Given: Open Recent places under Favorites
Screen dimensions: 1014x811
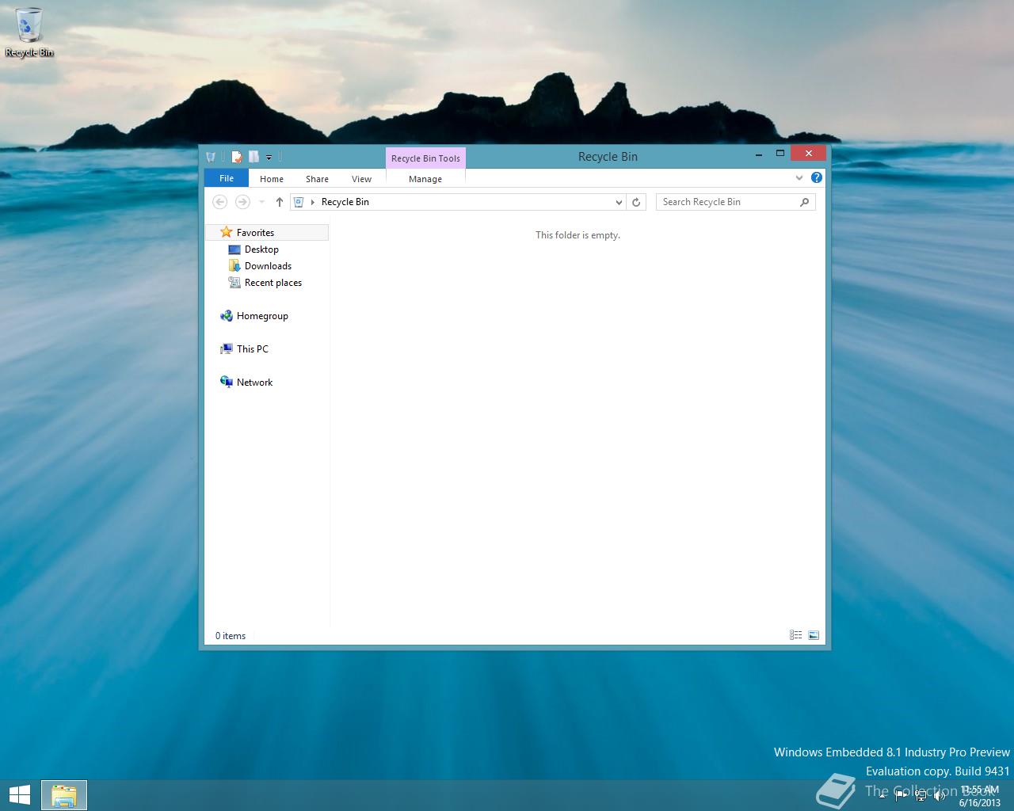Looking at the screenshot, I should pos(273,283).
